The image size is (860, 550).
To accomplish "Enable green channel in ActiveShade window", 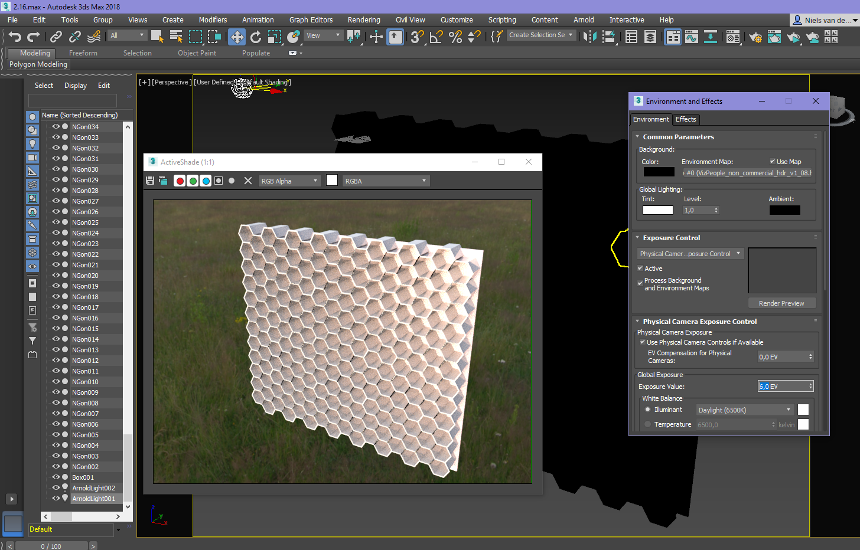I will point(193,181).
